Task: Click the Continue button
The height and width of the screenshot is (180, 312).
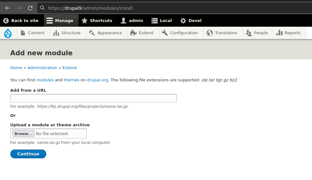Action: coord(28,154)
